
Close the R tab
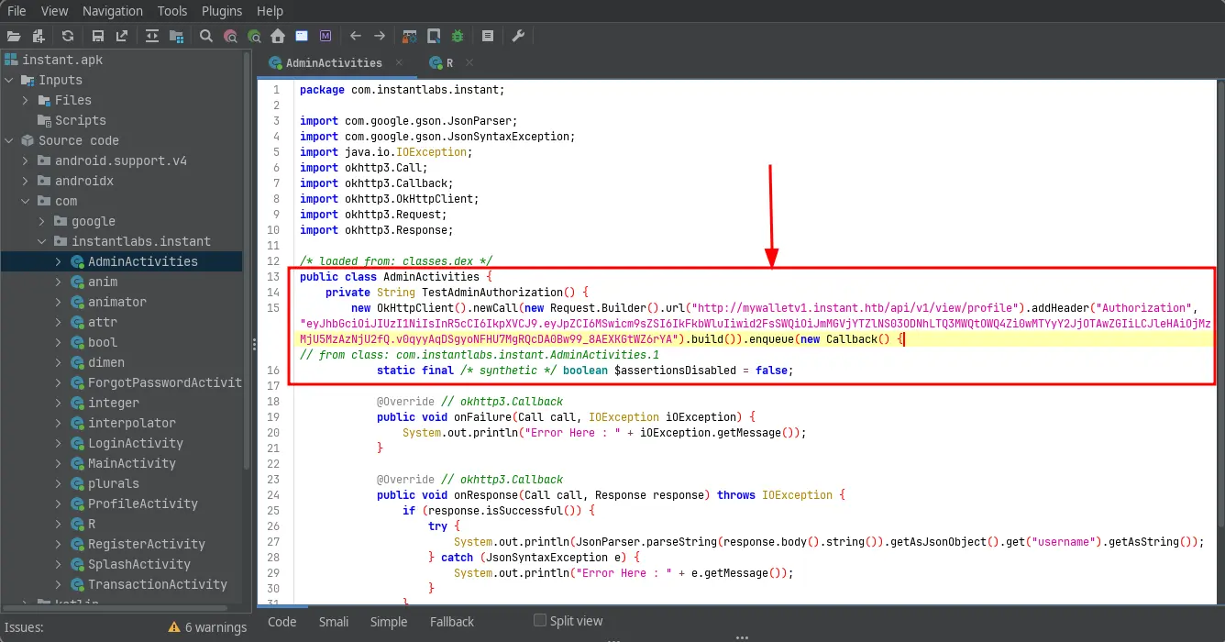click(469, 62)
